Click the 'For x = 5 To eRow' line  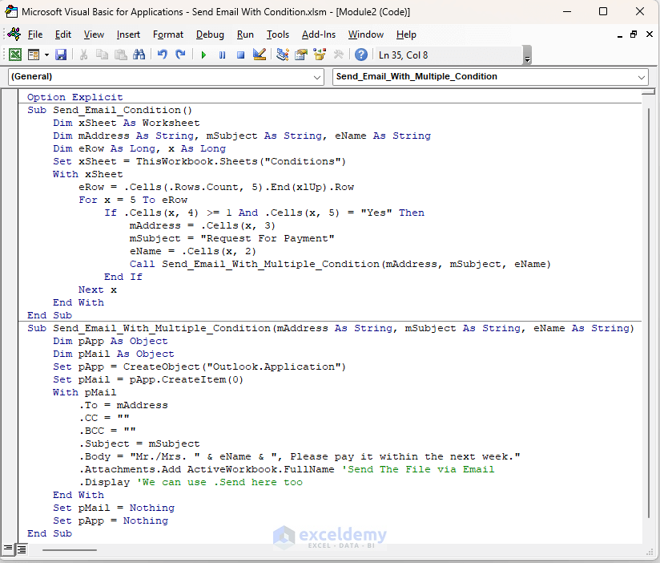(133, 200)
